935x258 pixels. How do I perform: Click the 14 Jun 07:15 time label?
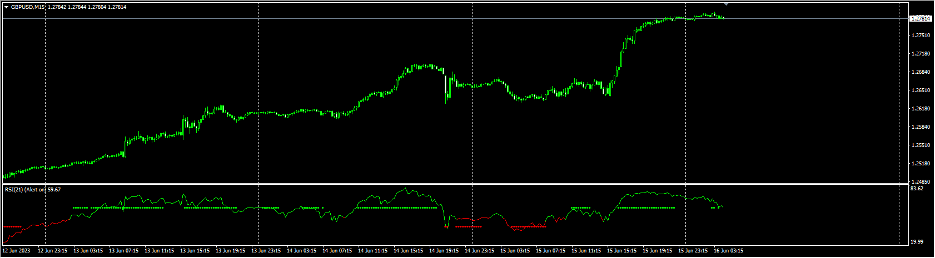[x=337, y=251]
